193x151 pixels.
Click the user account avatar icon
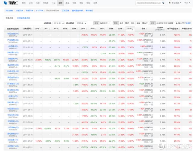click(170, 3)
